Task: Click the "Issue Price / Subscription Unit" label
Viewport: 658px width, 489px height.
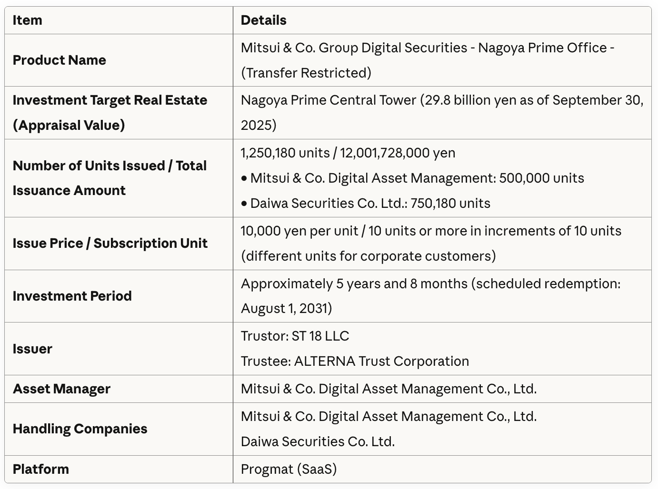Action: coord(110,244)
